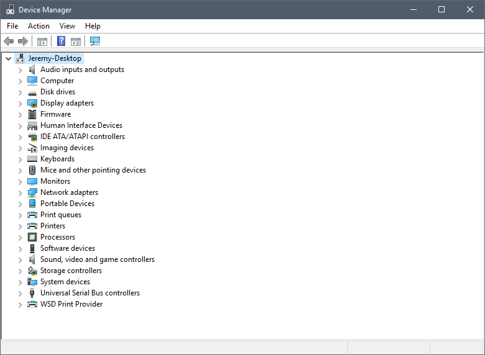The width and height of the screenshot is (485, 355).
Task: Select the Portable Devices label
Action: (68, 204)
